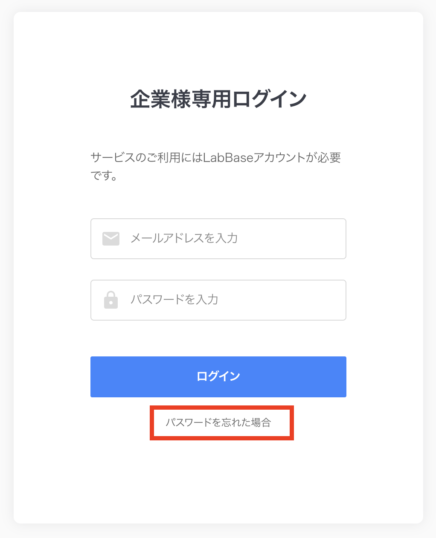436x538 pixels.
Task: Focus the email address entry box
Action: click(x=218, y=238)
